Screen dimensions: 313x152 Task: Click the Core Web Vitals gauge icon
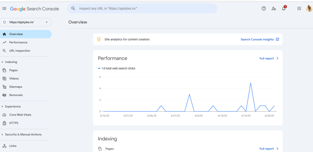tap(4, 115)
